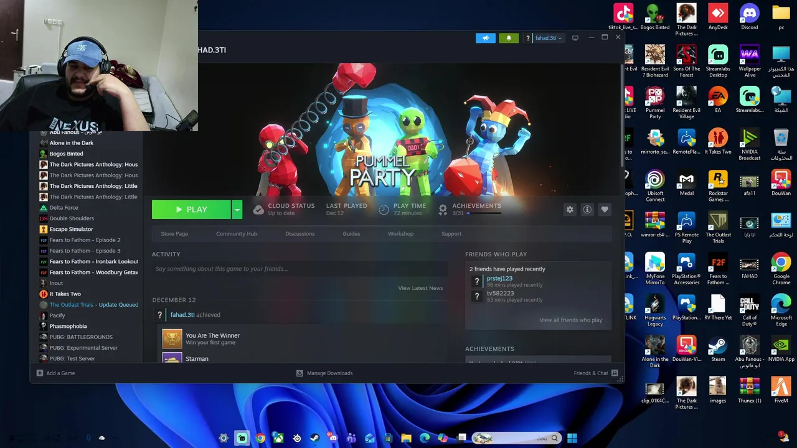This screenshot has width=797, height=448.
Task: Click the Cloud Status icon
Action: coord(258,210)
